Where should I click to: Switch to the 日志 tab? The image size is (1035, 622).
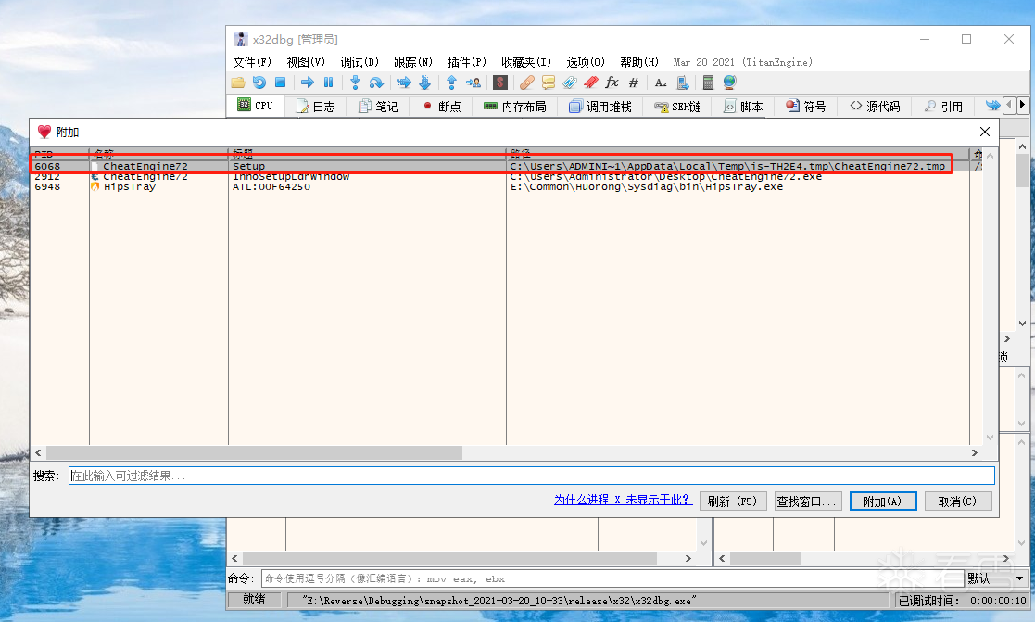click(x=316, y=107)
